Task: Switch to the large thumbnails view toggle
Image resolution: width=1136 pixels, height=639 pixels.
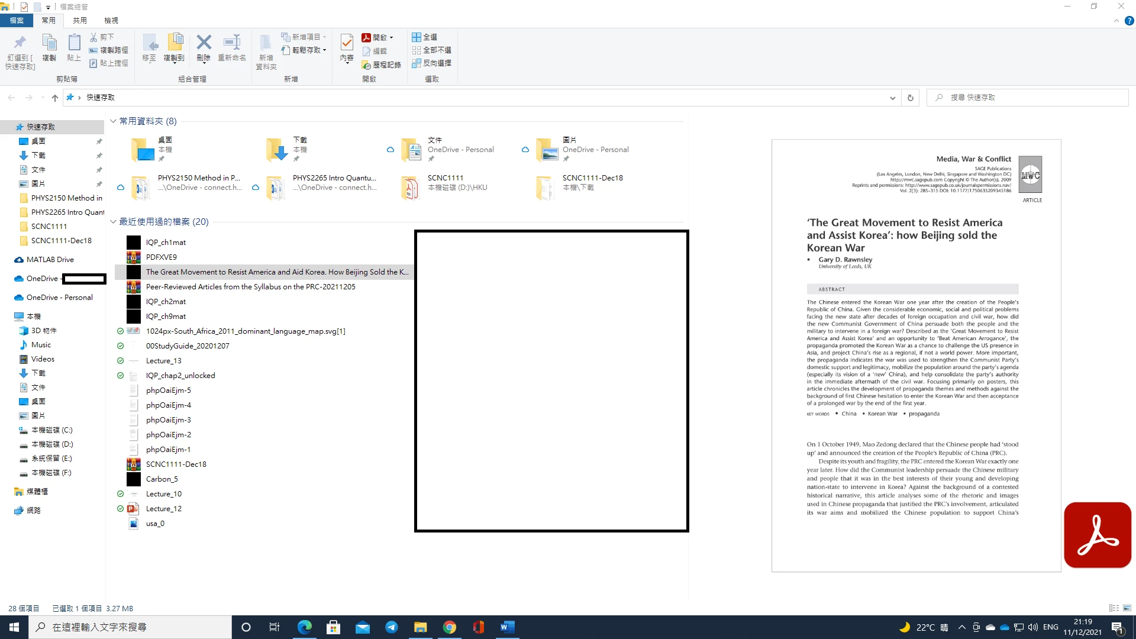Action: pos(1127,608)
